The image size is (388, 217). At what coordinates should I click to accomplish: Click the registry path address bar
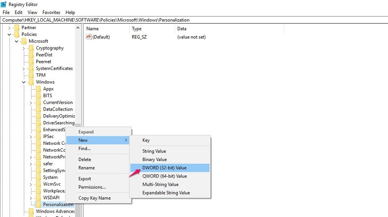click(194, 20)
